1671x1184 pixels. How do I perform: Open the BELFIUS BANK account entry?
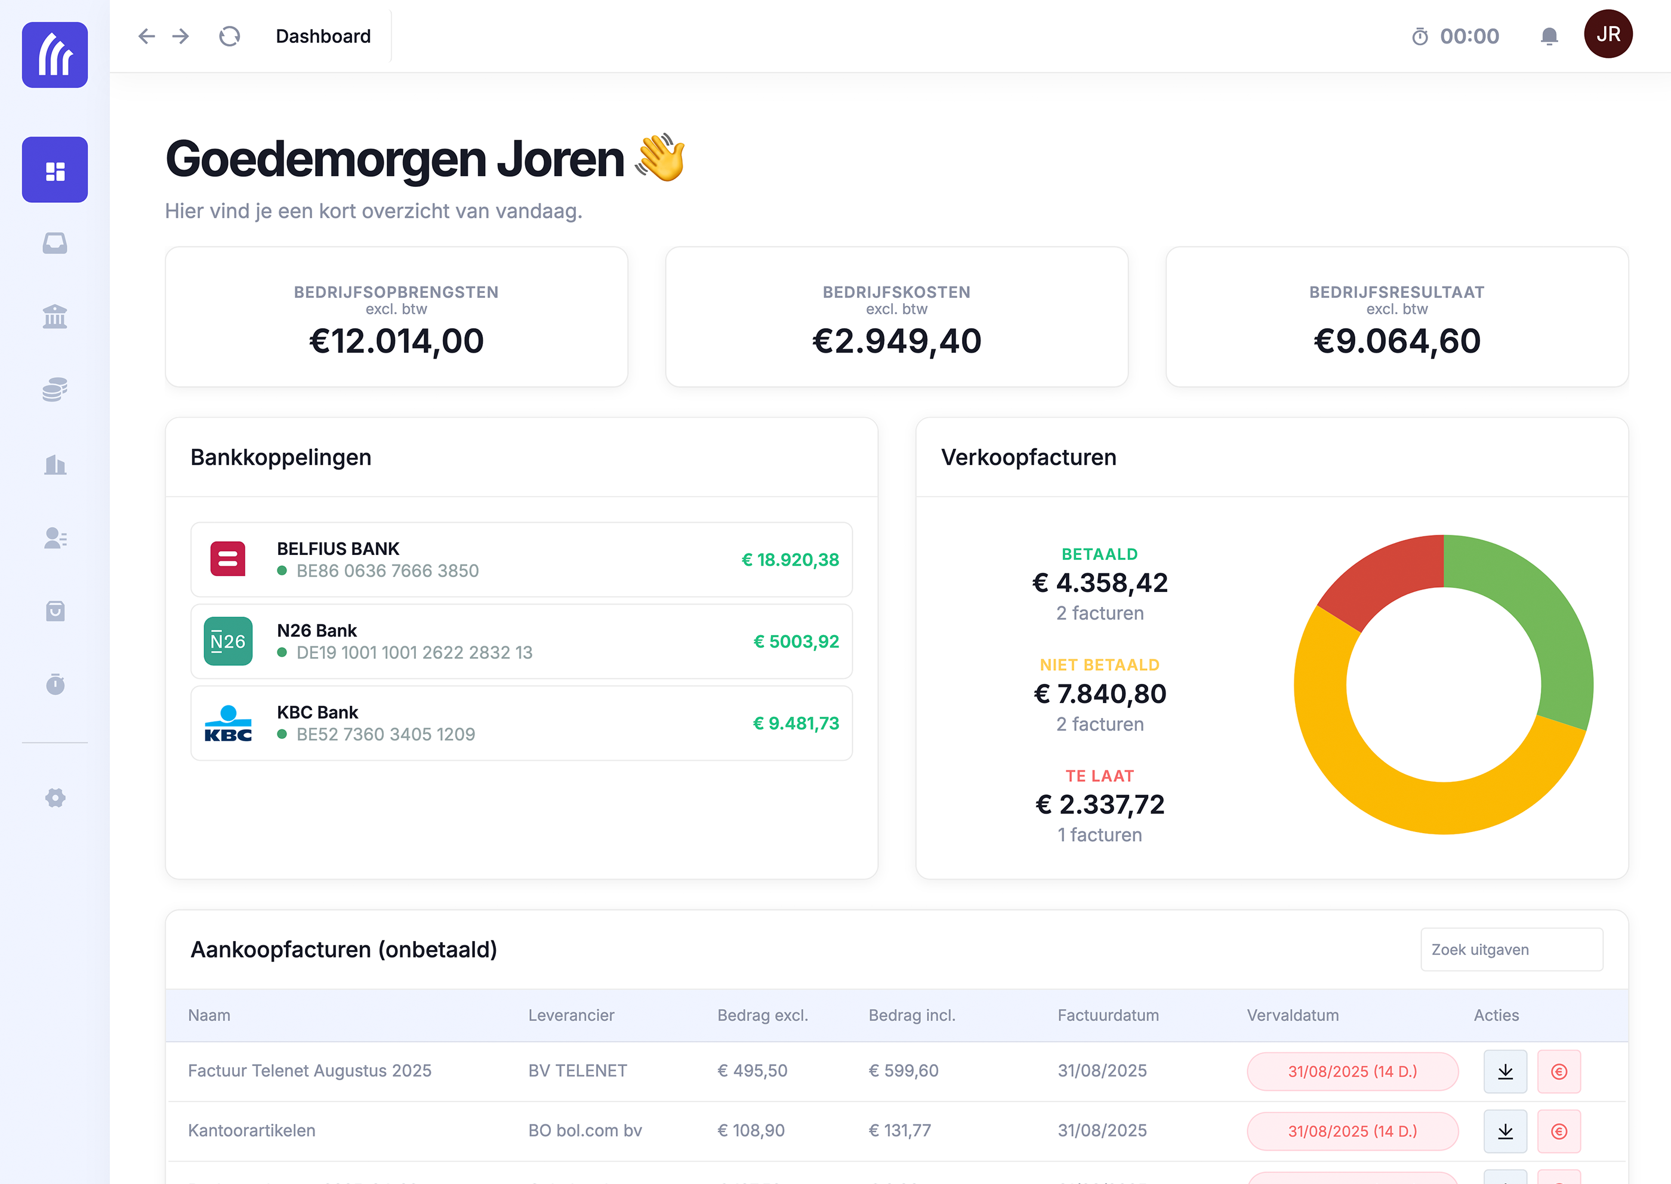coord(520,559)
